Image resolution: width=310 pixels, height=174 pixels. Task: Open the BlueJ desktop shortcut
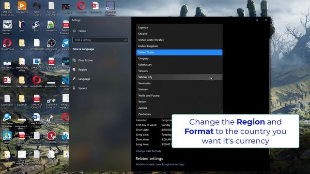pos(37,26)
